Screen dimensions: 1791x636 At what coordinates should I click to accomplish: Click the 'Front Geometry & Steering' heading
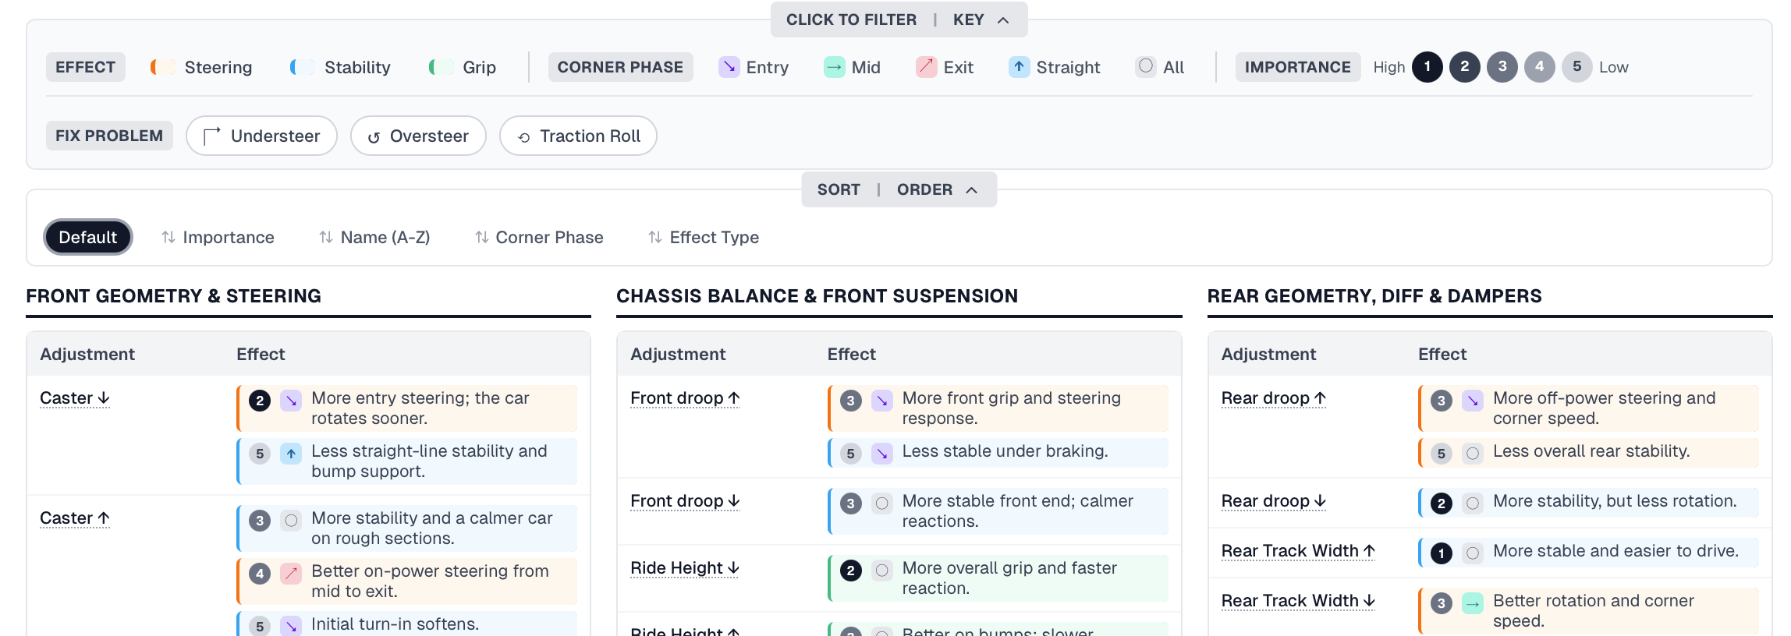click(173, 296)
